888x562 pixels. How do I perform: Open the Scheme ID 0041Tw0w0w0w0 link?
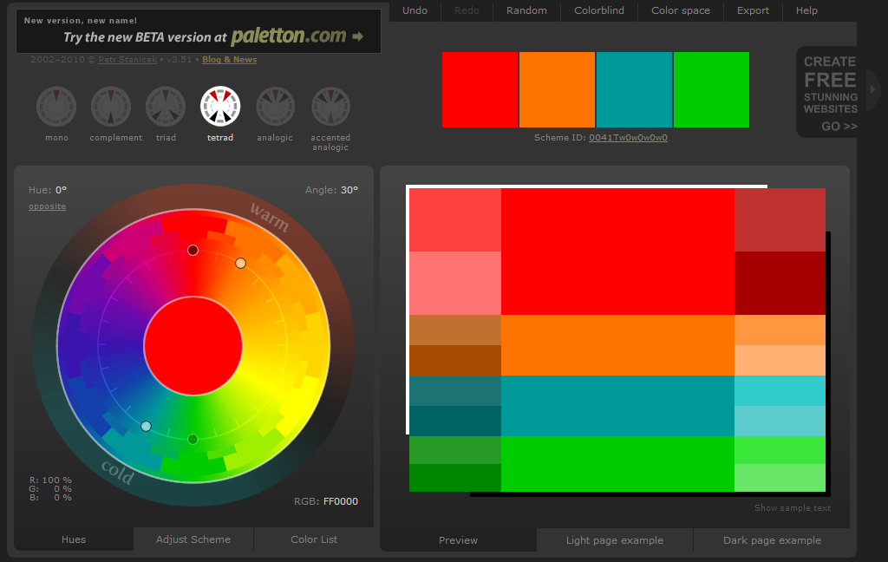click(628, 137)
